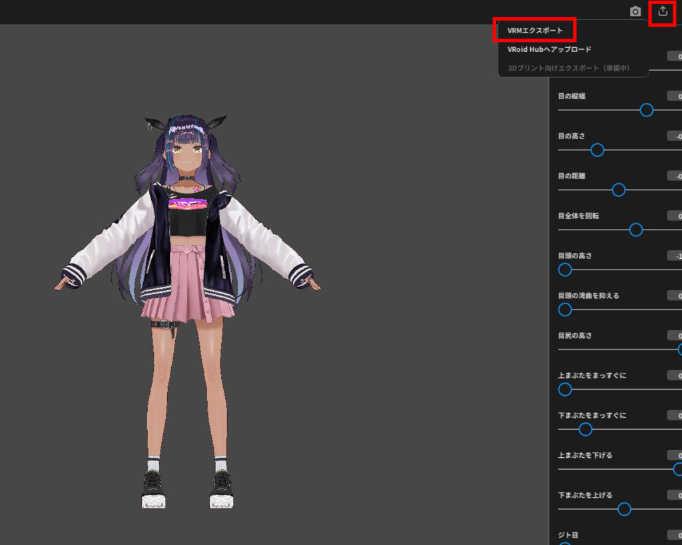682x545 pixels.
Task: Click the 目頭の高さ value field showing -1
Action: (676, 255)
